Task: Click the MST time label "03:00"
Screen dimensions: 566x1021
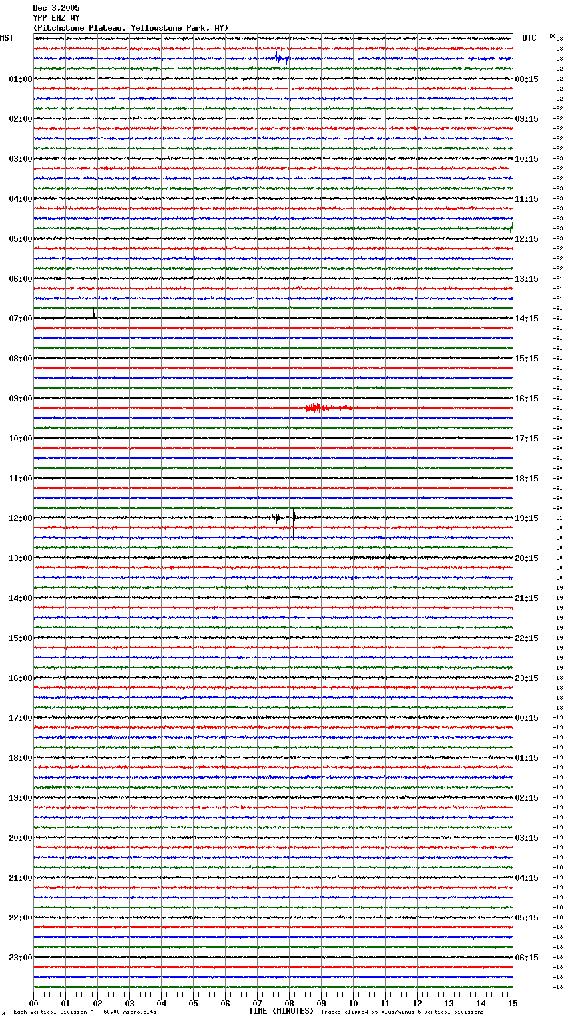Action: point(21,159)
